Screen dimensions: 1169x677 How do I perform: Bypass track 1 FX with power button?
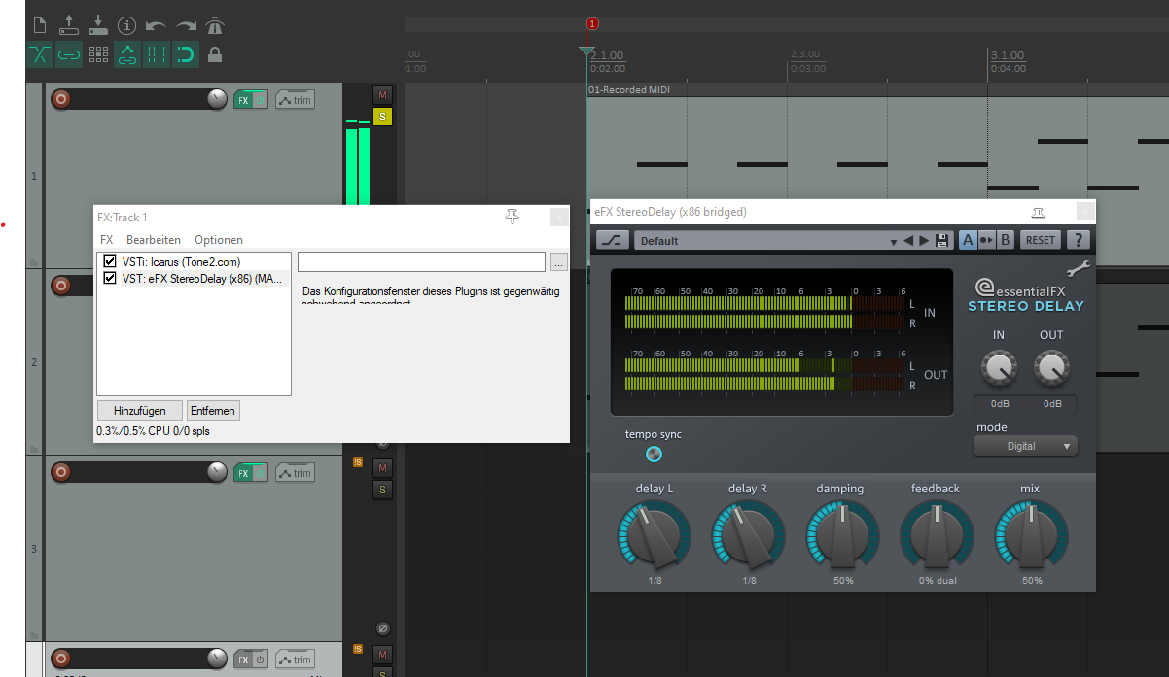coord(260,100)
